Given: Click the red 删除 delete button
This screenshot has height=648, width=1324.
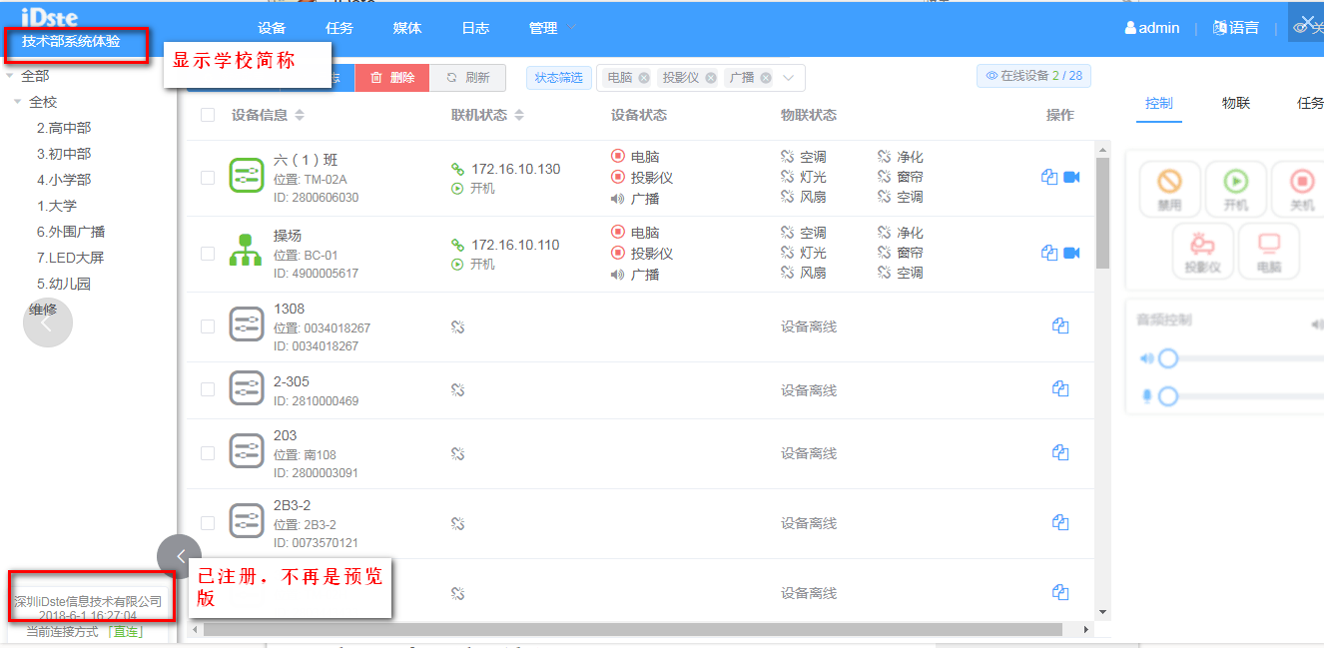Looking at the screenshot, I should tap(392, 78).
